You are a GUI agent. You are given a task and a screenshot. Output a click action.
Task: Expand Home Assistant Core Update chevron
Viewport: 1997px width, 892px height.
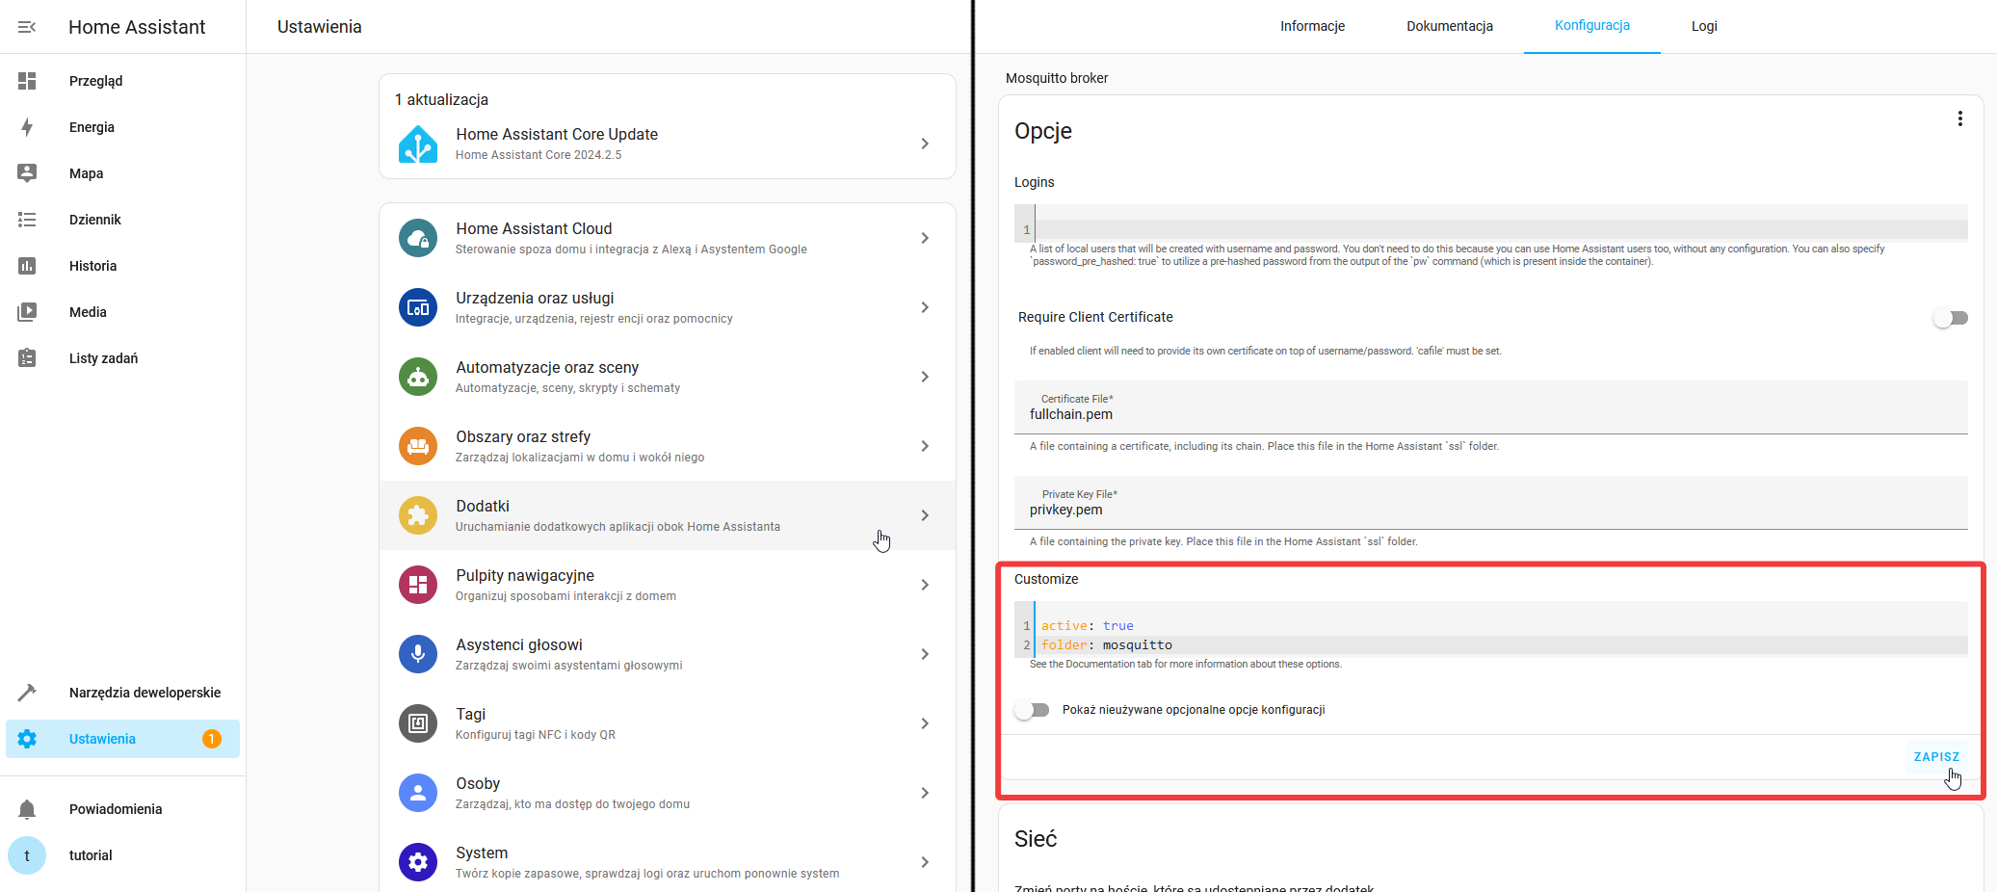[925, 144]
